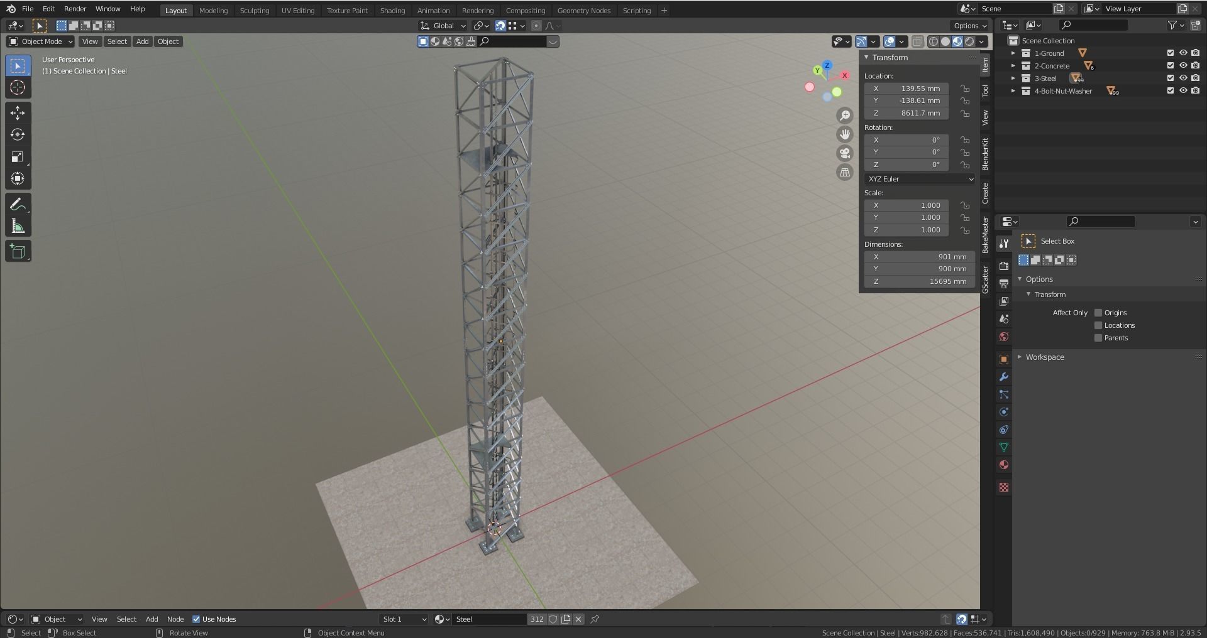
Task: Click the pan view hand gizmo
Action: click(845, 134)
